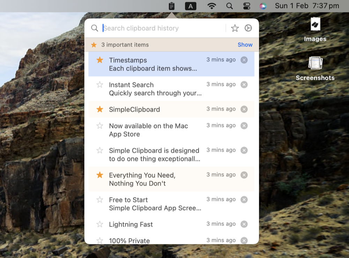Select the 'SimpleClipboard' entry text
This screenshot has height=258, width=349.
(x=134, y=109)
